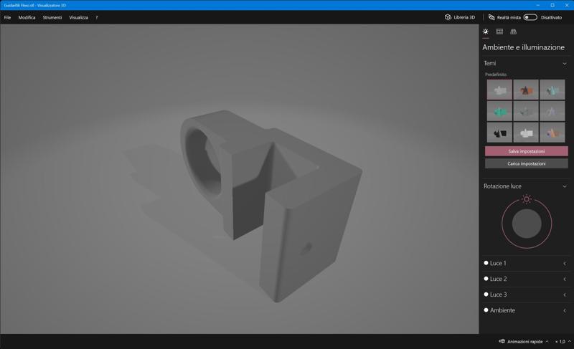Open the File menu
Image resolution: width=574 pixels, height=349 pixels.
[x=7, y=17]
